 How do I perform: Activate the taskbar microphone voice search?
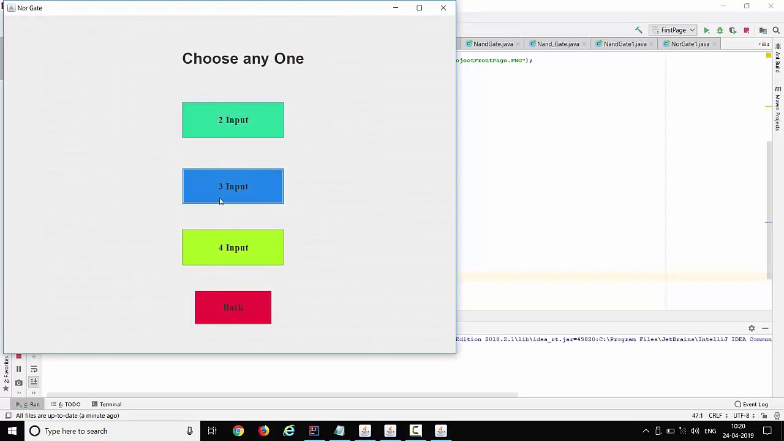click(x=189, y=431)
